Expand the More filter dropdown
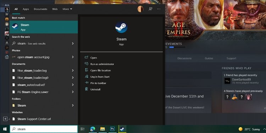Viewport: 266px width, 133px height. tap(67, 9)
